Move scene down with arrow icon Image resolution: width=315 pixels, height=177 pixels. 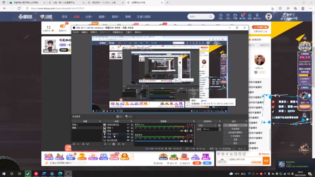(x=87, y=144)
